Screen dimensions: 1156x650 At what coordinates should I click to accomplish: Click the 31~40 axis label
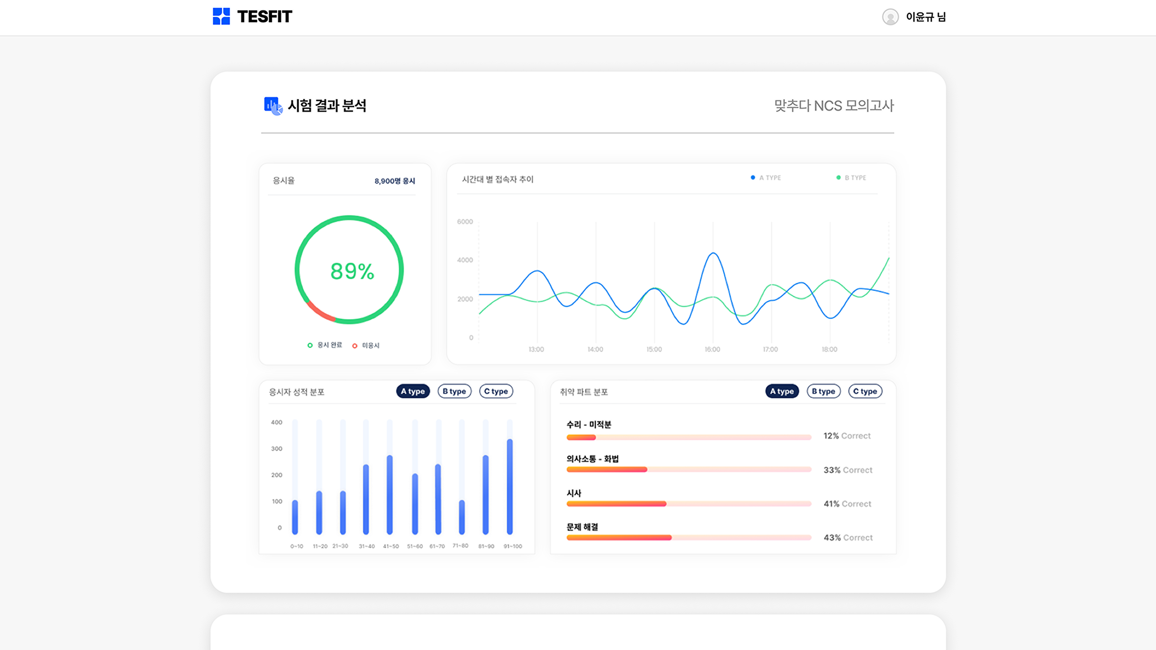click(x=367, y=546)
